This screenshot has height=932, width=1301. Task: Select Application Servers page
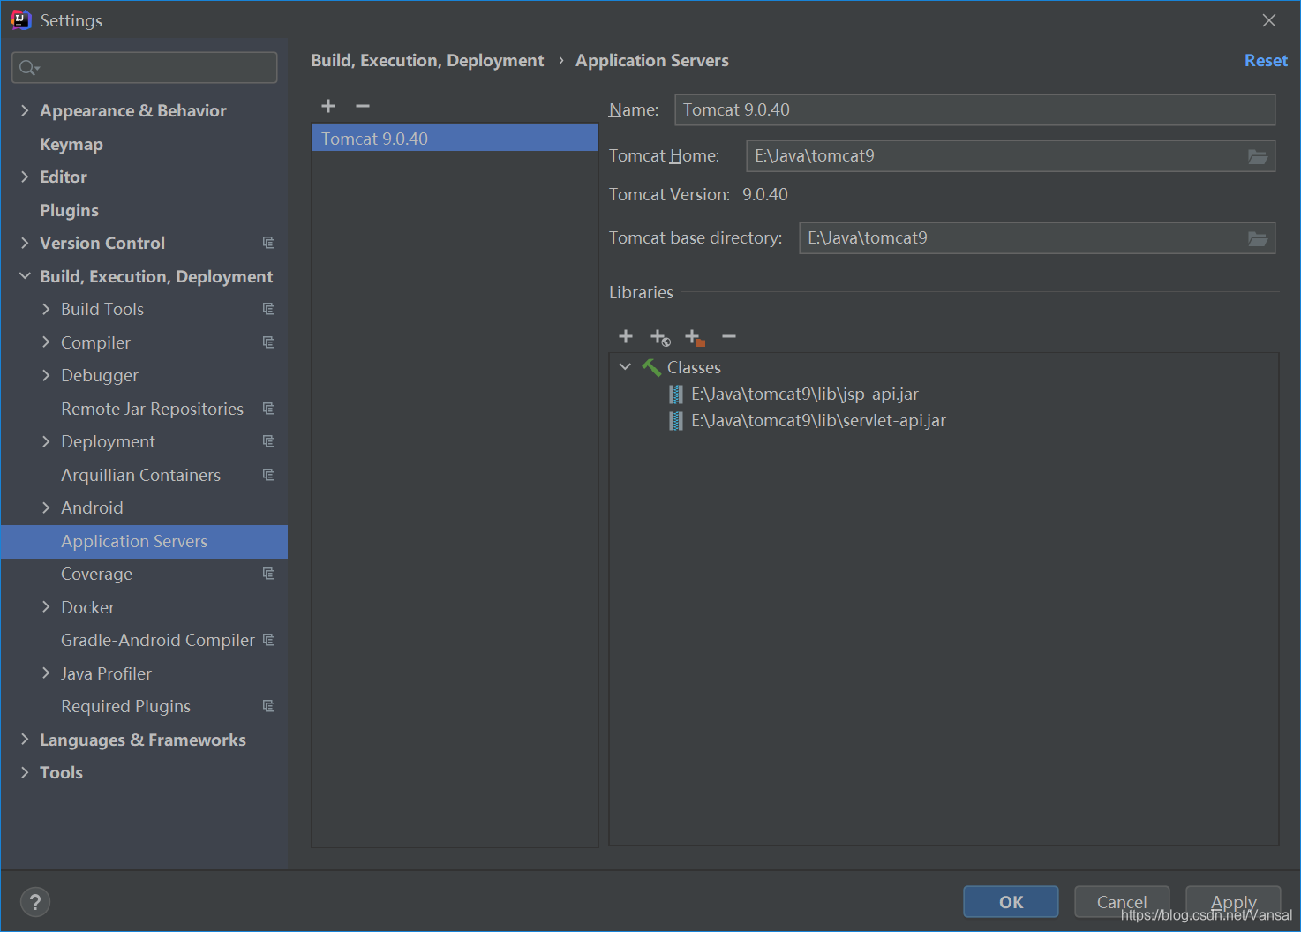pyautogui.click(x=144, y=541)
